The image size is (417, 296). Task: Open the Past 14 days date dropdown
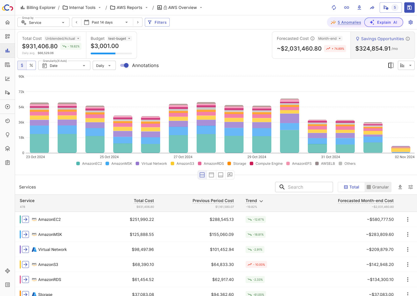107,22
